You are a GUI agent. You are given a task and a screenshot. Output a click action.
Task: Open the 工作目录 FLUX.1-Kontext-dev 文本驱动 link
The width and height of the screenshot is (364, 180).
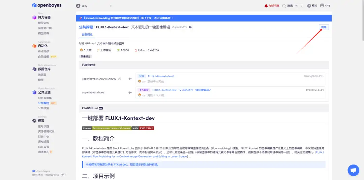(182, 90)
